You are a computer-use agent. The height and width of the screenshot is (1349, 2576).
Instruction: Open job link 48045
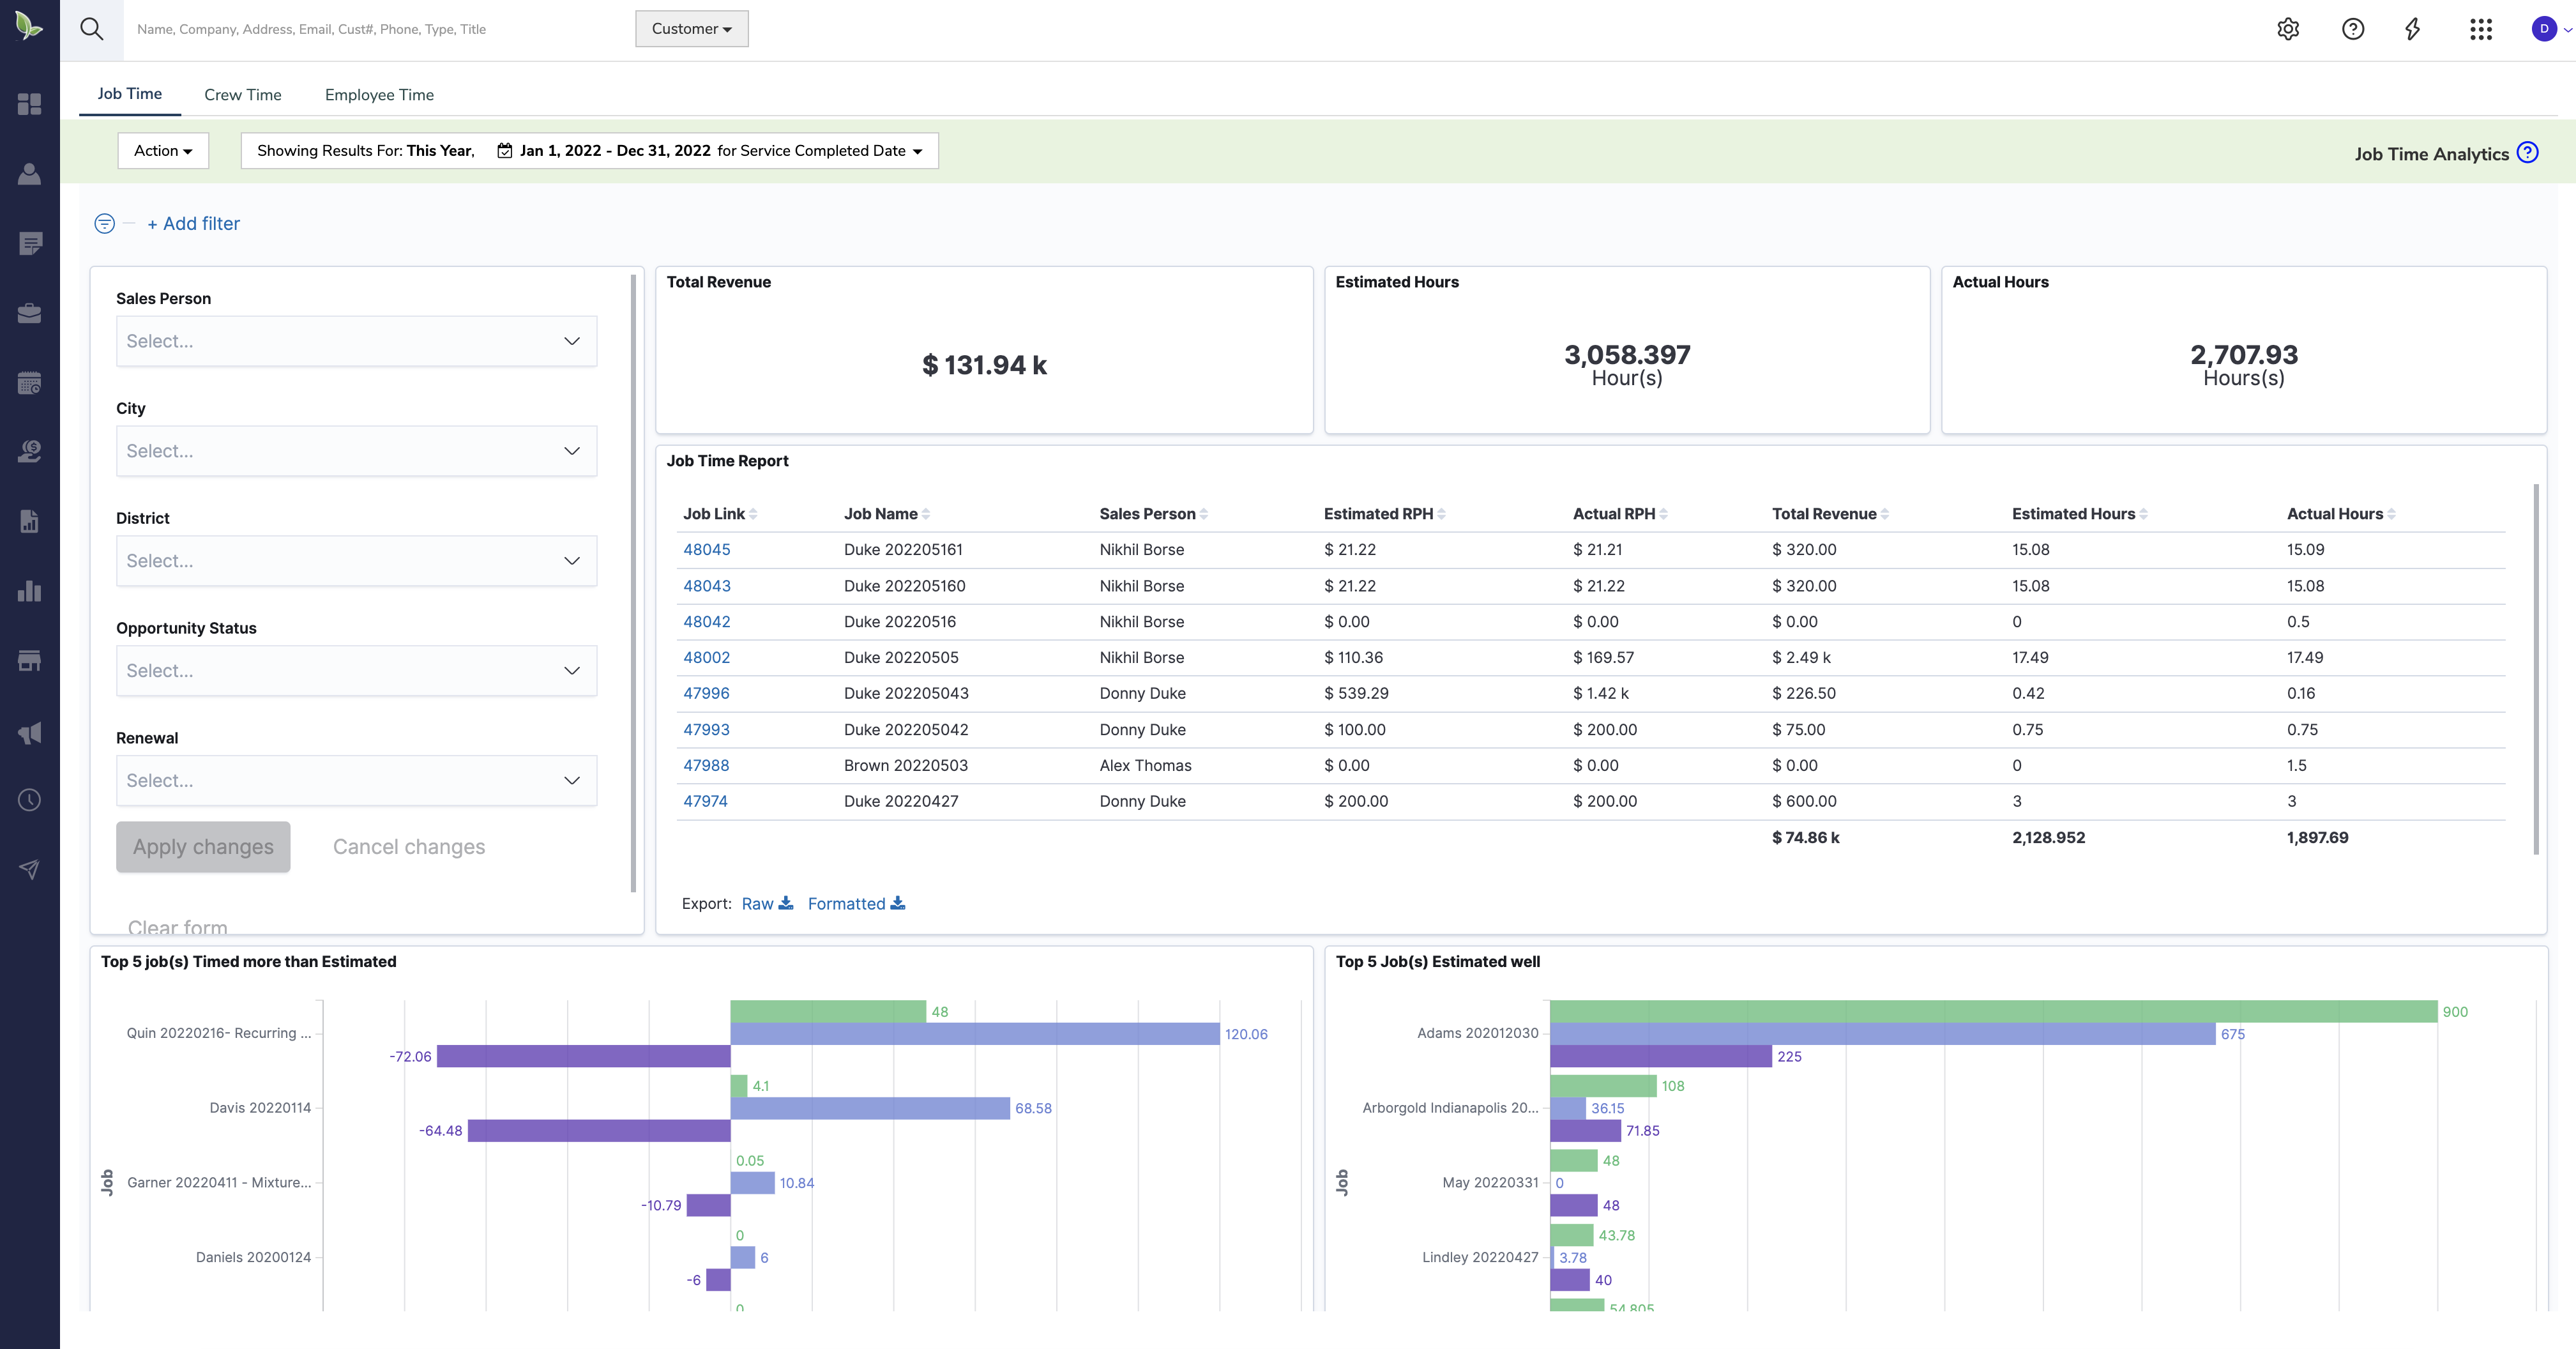(706, 550)
